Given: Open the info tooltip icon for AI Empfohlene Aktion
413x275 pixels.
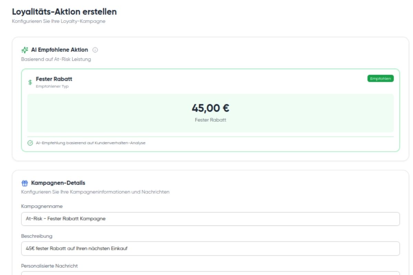Looking at the screenshot, I should [95, 50].
